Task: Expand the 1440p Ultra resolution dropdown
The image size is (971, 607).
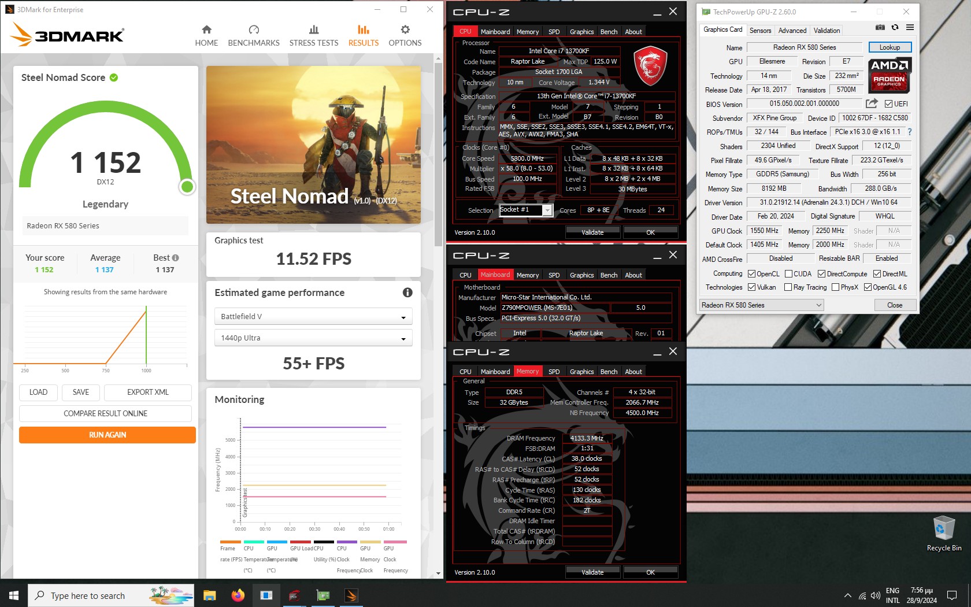Action: coord(313,338)
